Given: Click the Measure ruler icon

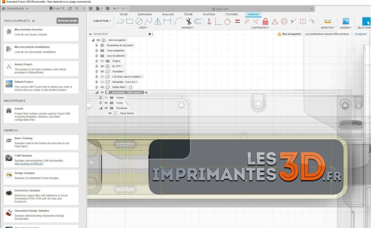Looking at the screenshot, I should point(328,22).
